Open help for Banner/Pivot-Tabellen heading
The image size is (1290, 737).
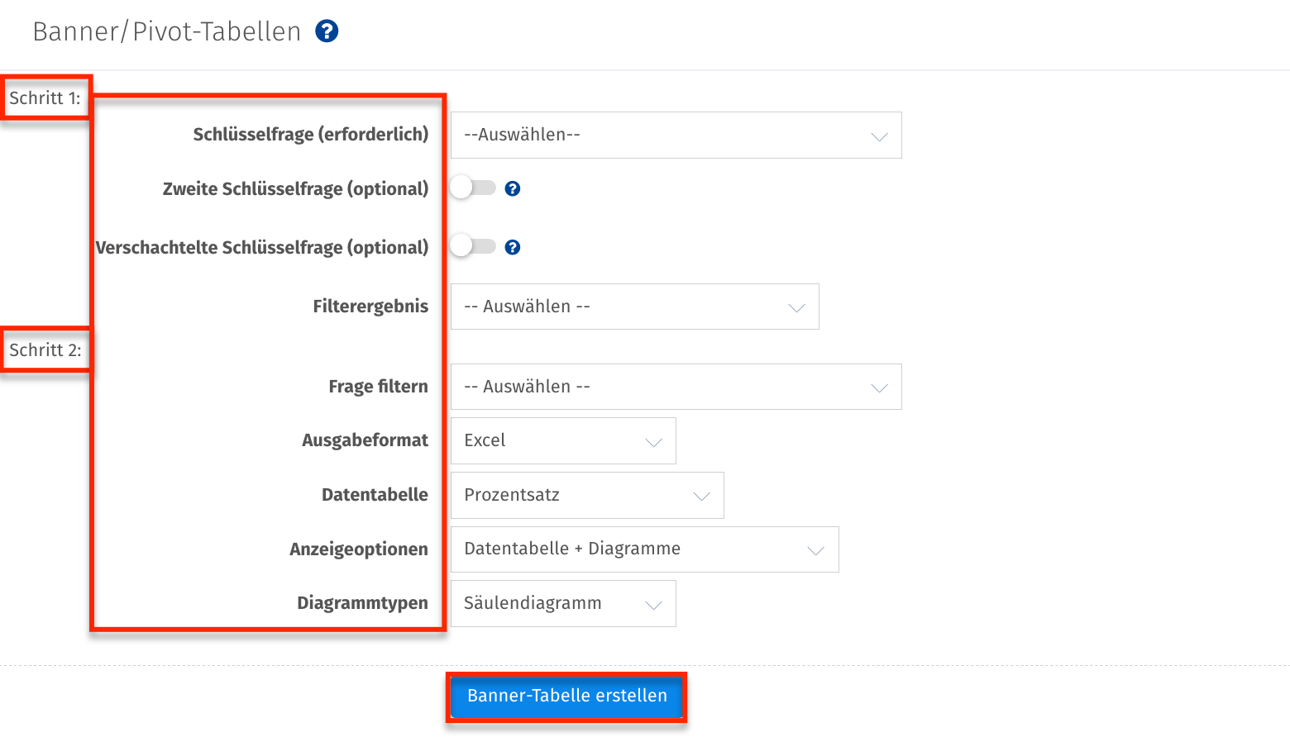click(326, 31)
